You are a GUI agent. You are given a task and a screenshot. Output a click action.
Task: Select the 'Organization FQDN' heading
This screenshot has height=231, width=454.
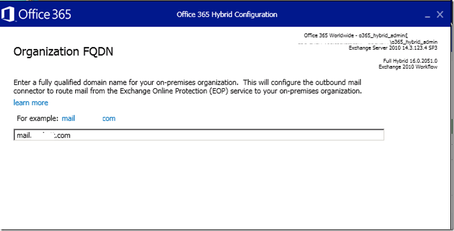point(63,51)
